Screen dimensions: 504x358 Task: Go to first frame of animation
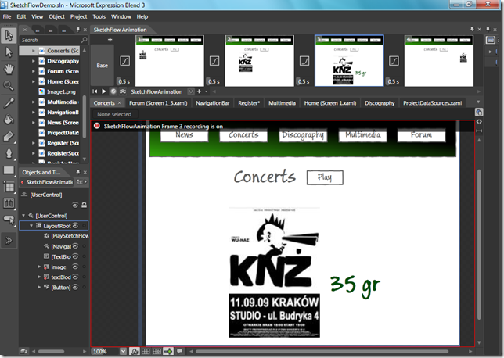[x=95, y=91]
